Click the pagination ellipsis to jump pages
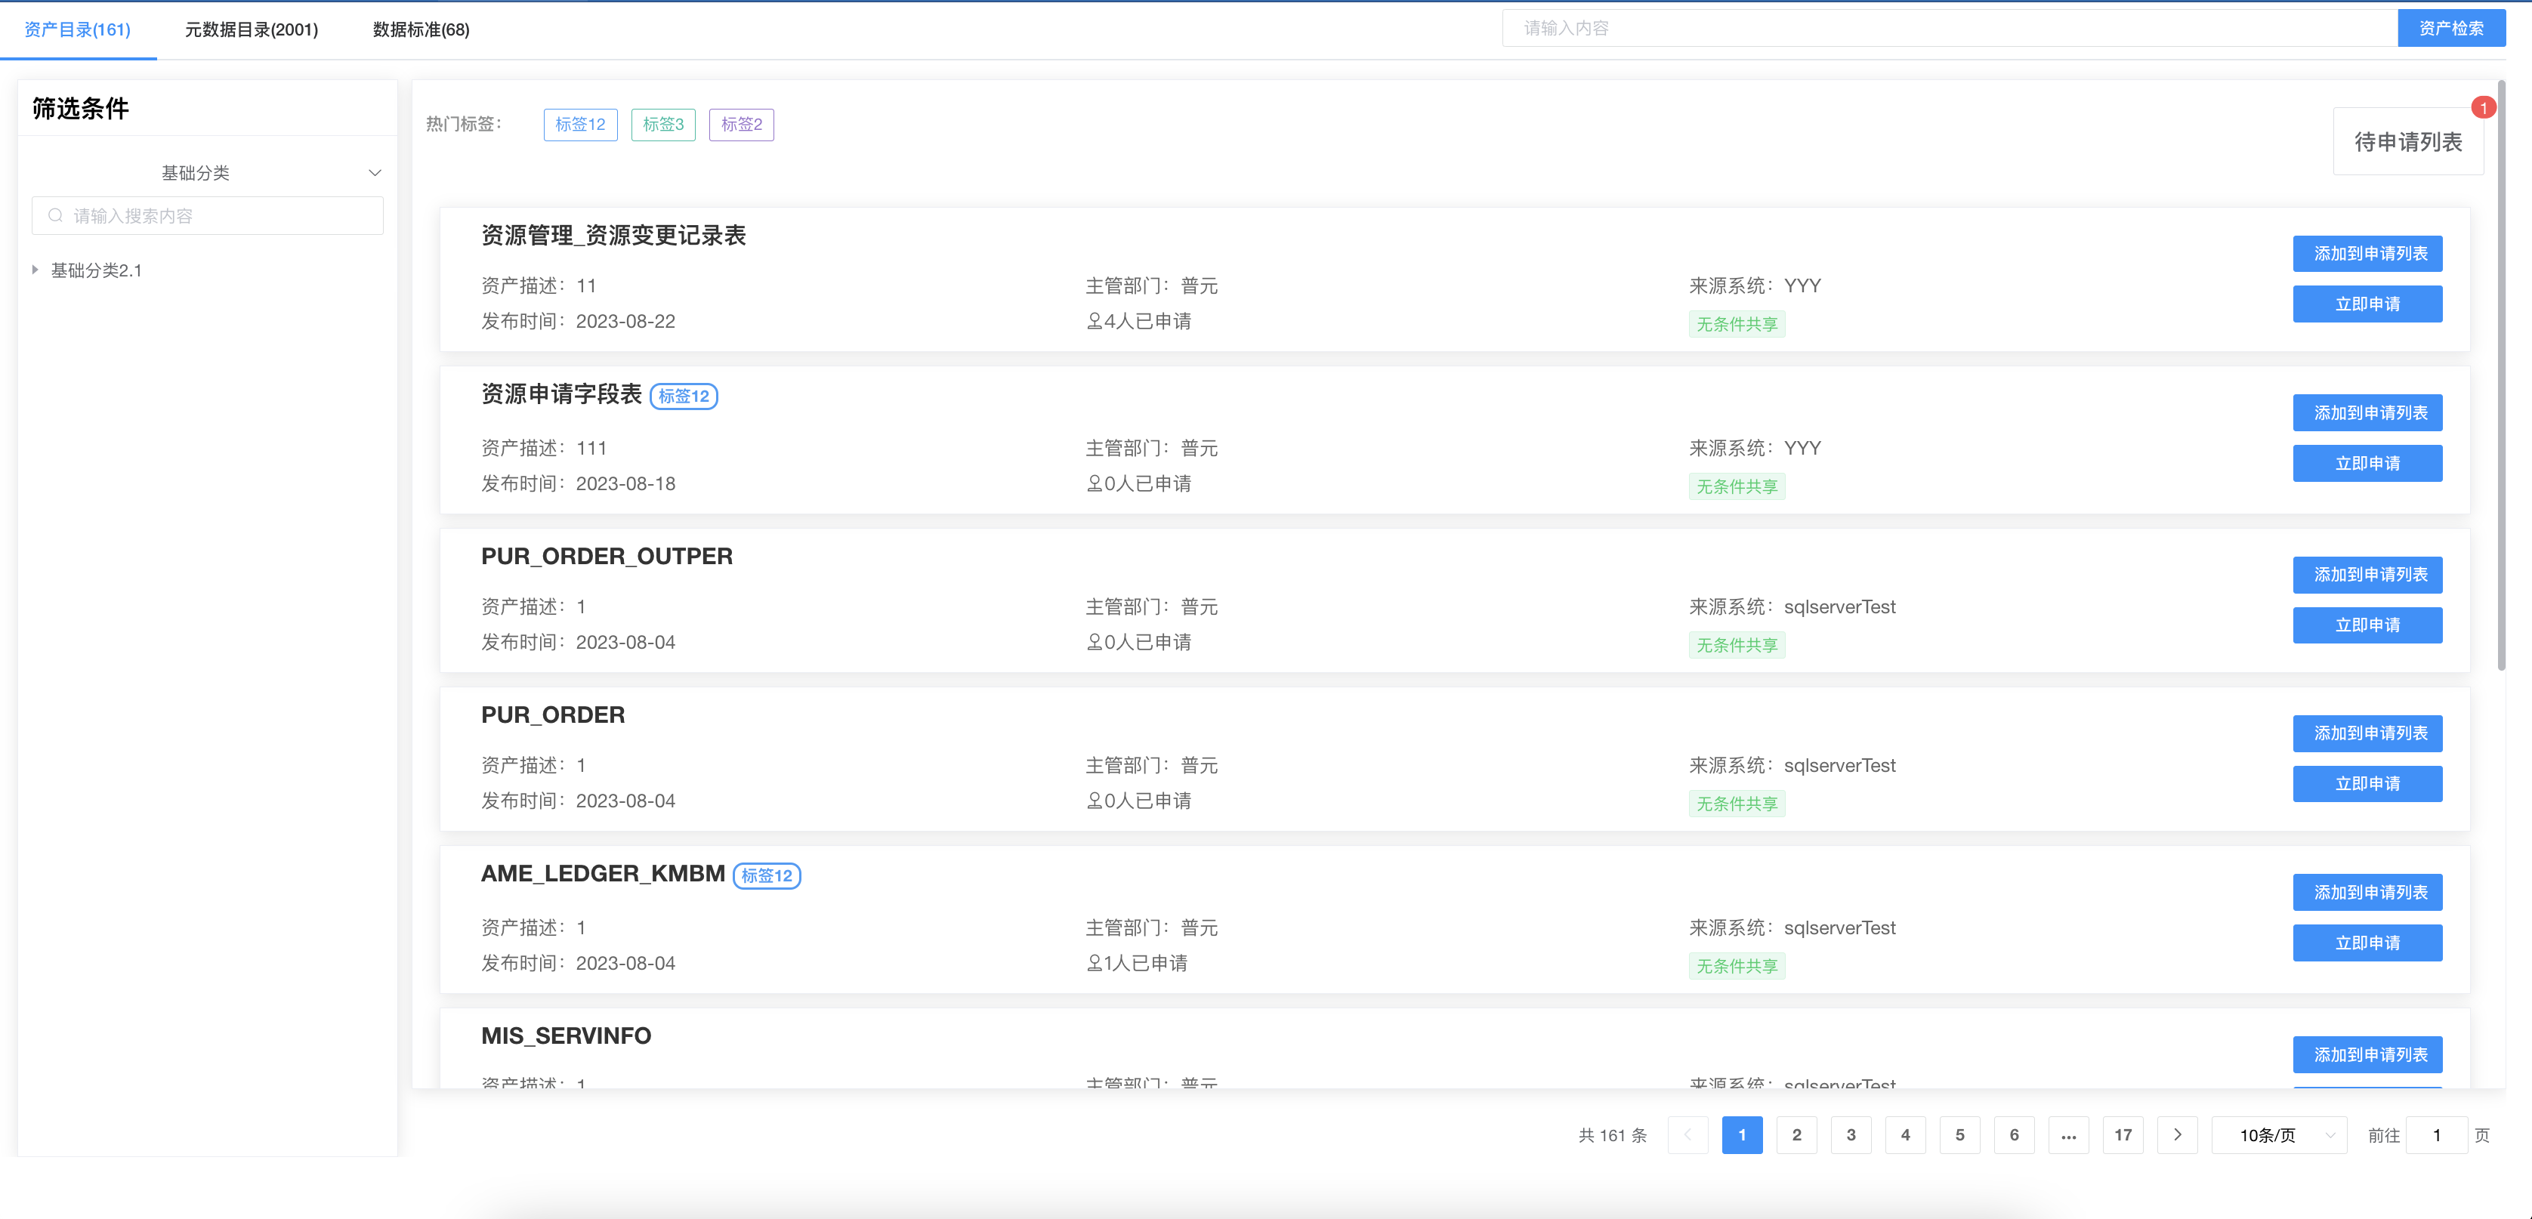This screenshot has width=2532, height=1219. click(x=2068, y=1135)
